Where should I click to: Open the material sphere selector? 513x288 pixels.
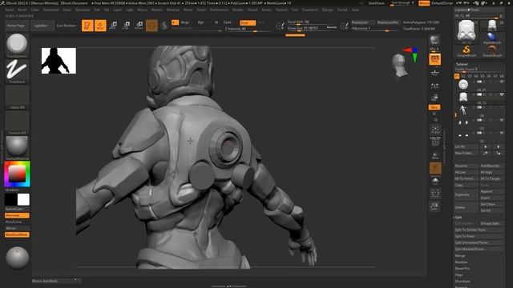click(17, 147)
